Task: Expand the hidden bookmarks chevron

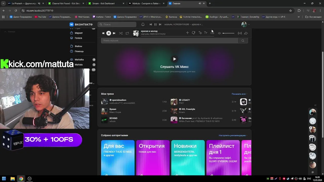Action: coord(298,17)
